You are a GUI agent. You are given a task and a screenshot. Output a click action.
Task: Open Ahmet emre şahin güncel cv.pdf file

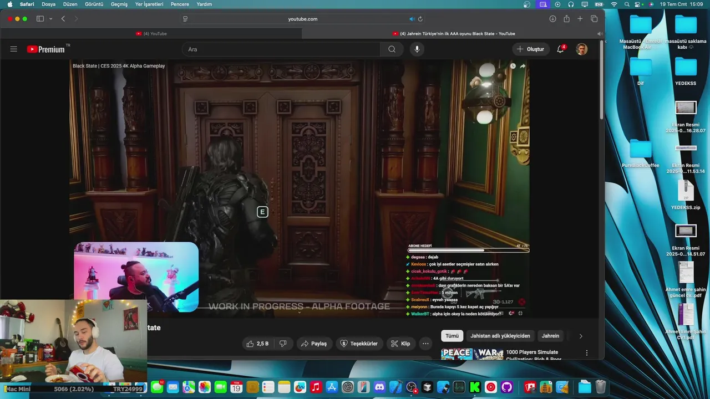(x=686, y=279)
